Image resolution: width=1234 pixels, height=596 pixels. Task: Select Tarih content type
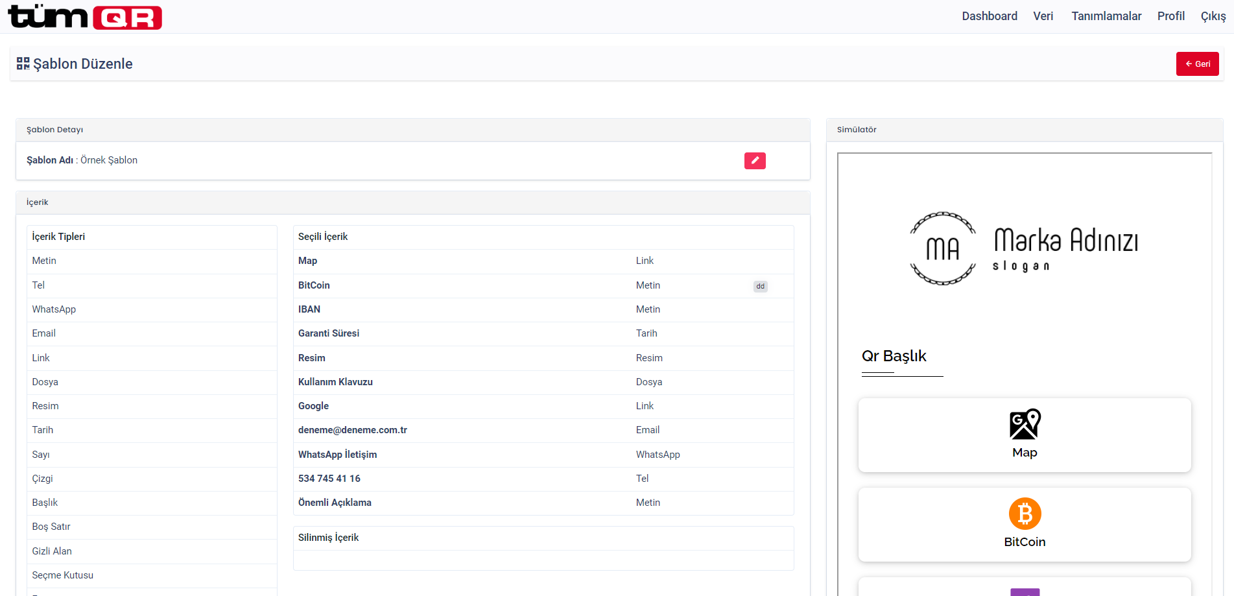(x=152, y=430)
